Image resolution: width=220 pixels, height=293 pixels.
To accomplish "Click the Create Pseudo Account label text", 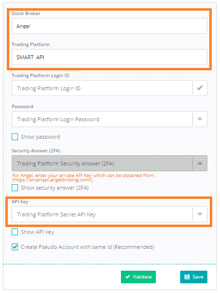I will (x=87, y=247).
